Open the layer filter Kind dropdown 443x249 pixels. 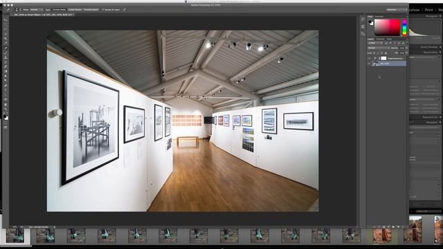click(376, 43)
